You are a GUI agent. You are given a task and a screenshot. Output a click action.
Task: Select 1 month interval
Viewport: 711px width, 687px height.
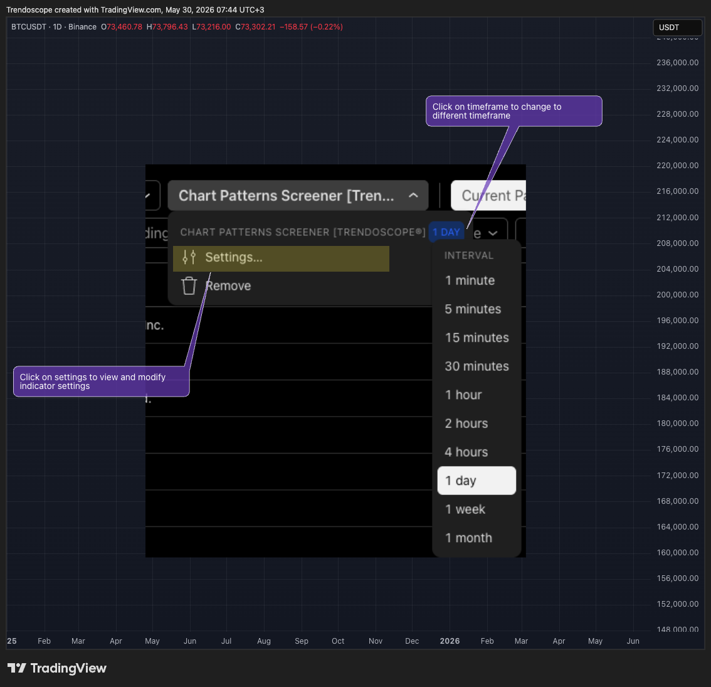click(476, 538)
